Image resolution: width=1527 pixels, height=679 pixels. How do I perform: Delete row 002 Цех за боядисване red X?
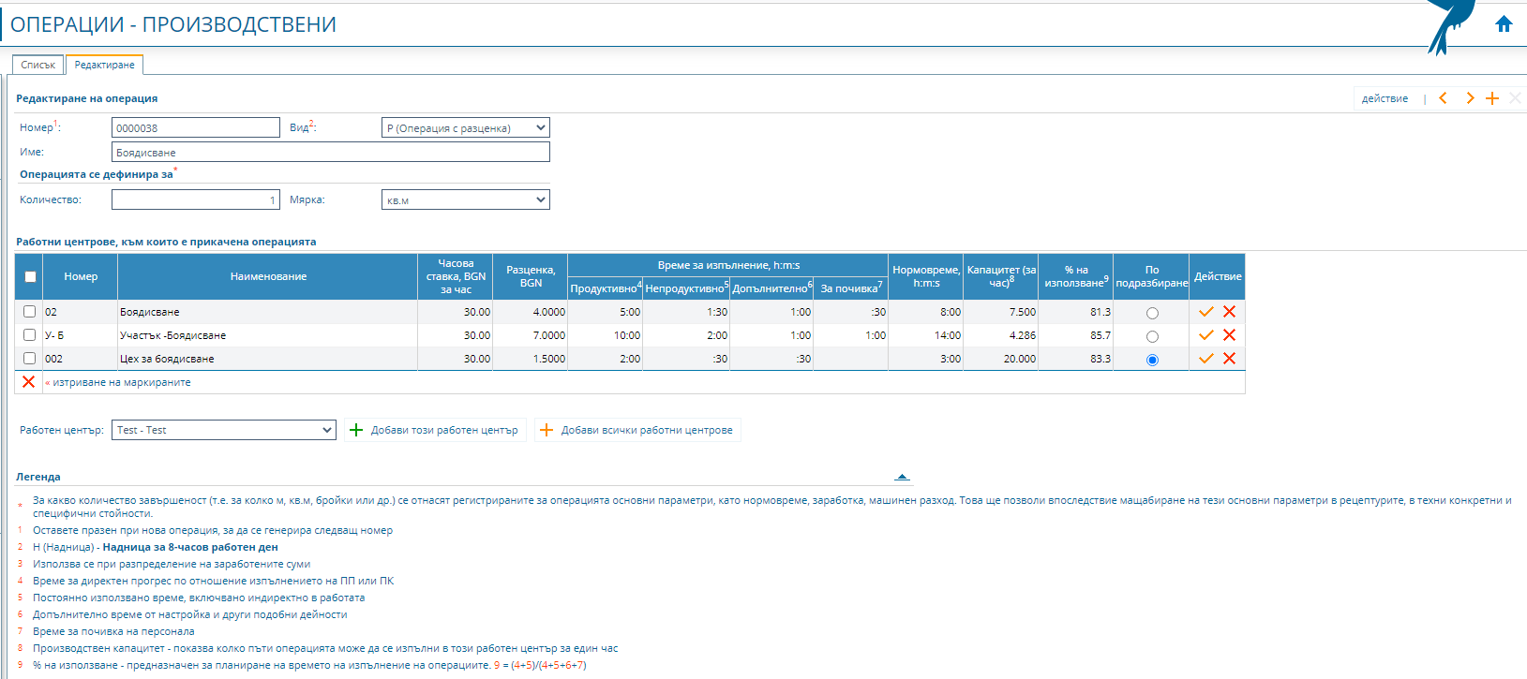(1229, 359)
